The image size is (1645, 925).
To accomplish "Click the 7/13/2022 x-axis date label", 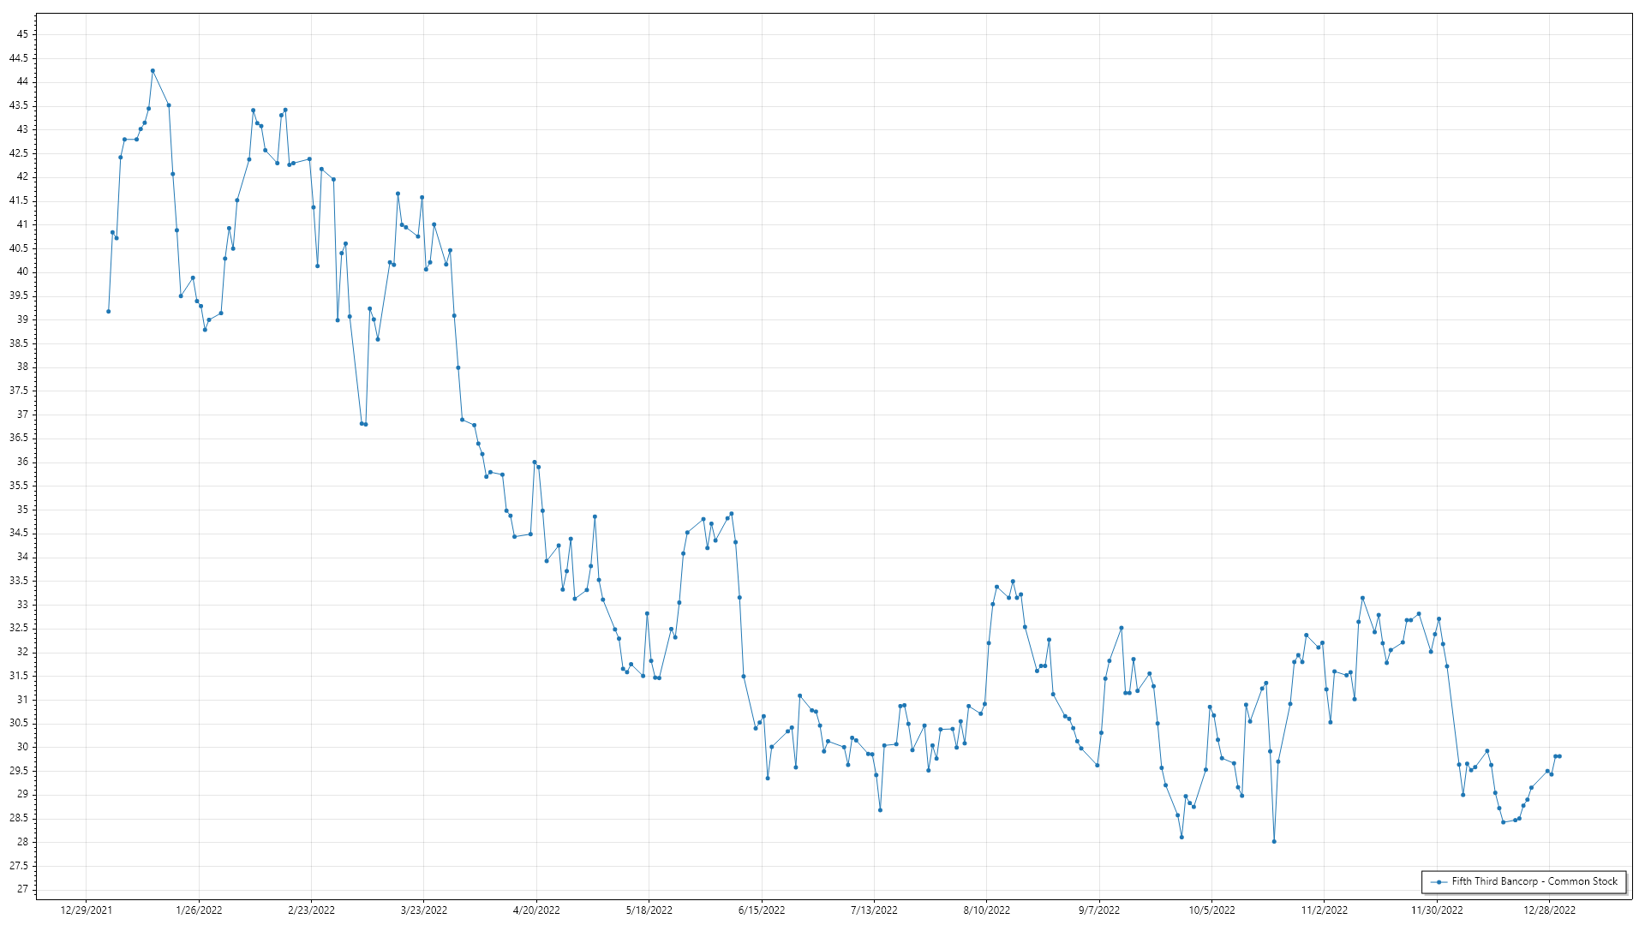I will click(x=874, y=910).
